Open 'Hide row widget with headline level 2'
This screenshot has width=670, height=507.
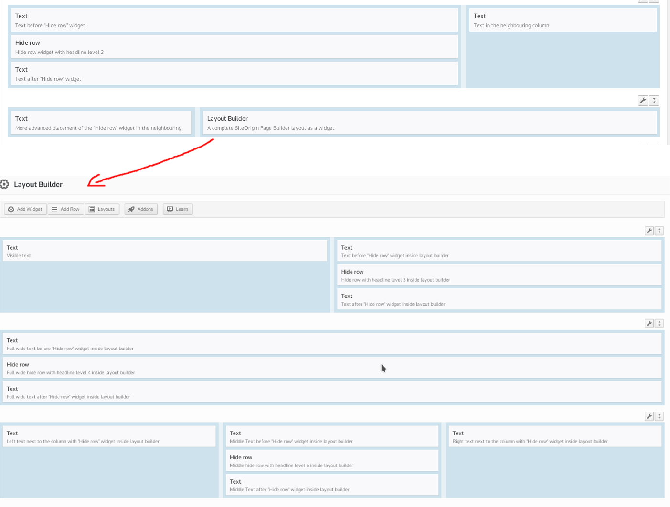tap(234, 47)
